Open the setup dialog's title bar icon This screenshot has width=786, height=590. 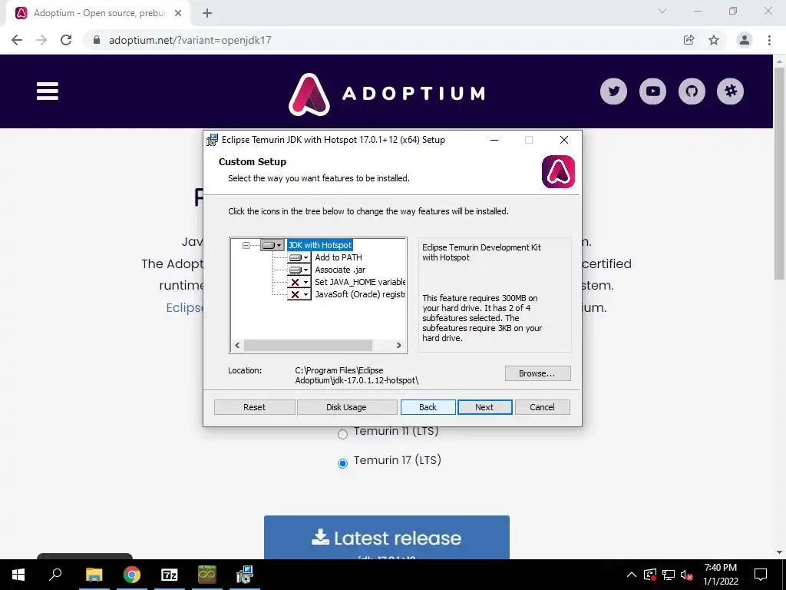click(213, 140)
